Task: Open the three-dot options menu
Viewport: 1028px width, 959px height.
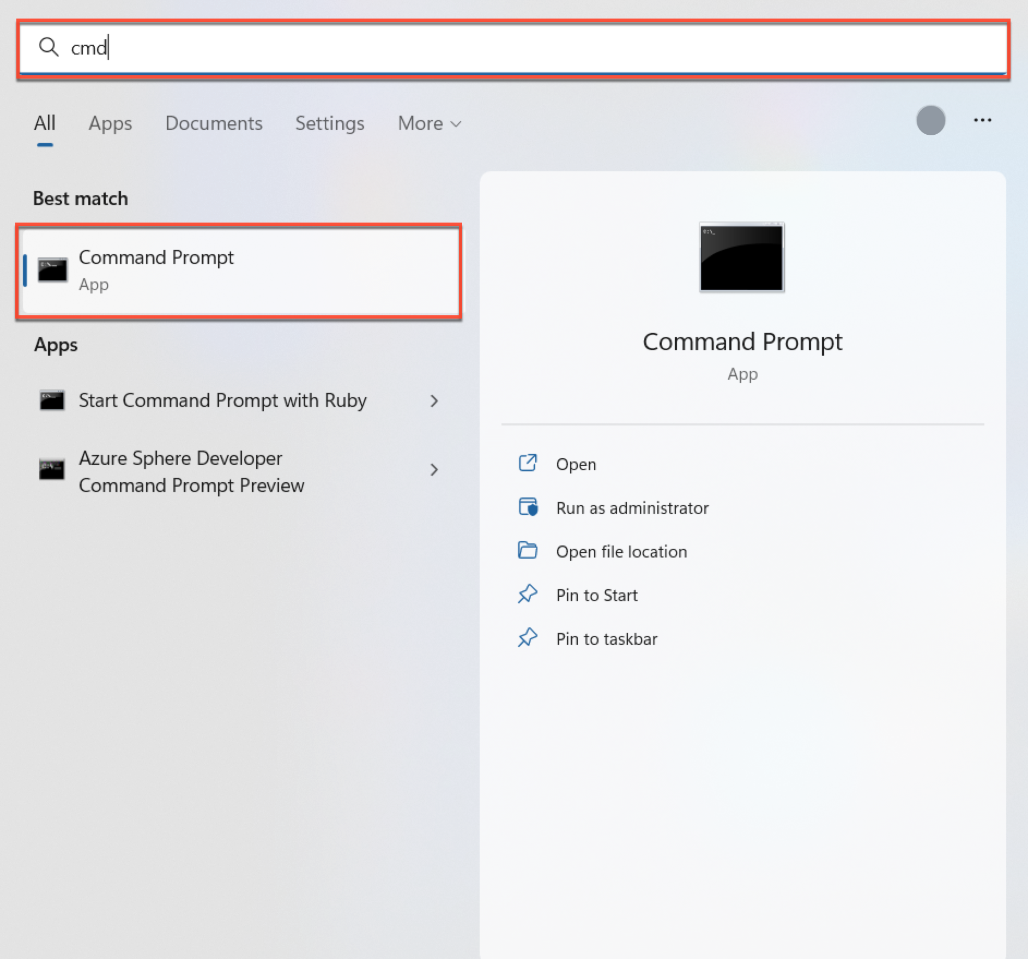Action: 982,120
